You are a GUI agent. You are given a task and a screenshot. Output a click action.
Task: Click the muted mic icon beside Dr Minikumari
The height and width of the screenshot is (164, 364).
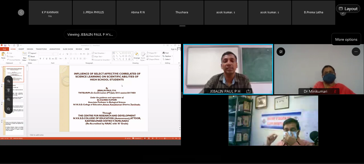pyautogui.click(x=335, y=91)
